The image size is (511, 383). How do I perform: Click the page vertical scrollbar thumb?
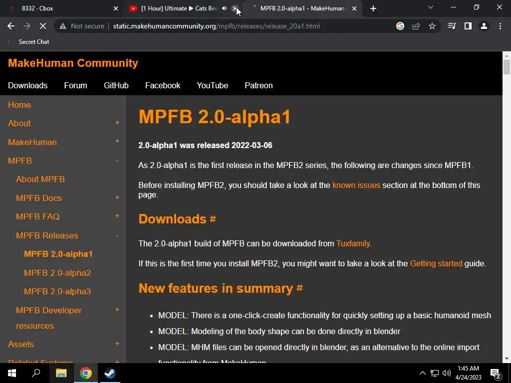coord(507,67)
